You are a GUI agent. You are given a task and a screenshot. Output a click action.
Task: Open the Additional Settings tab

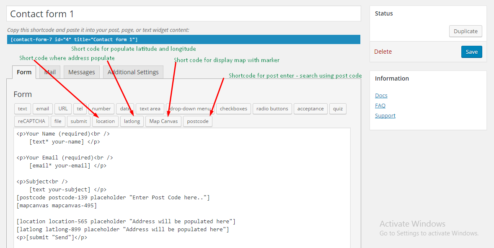pos(133,72)
